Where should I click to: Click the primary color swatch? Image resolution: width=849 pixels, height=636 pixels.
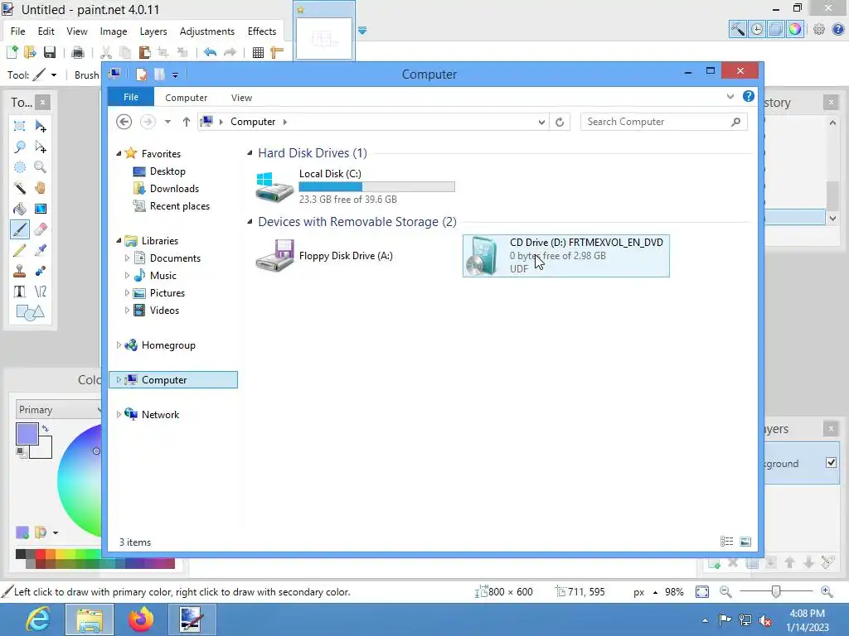coord(27,434)
